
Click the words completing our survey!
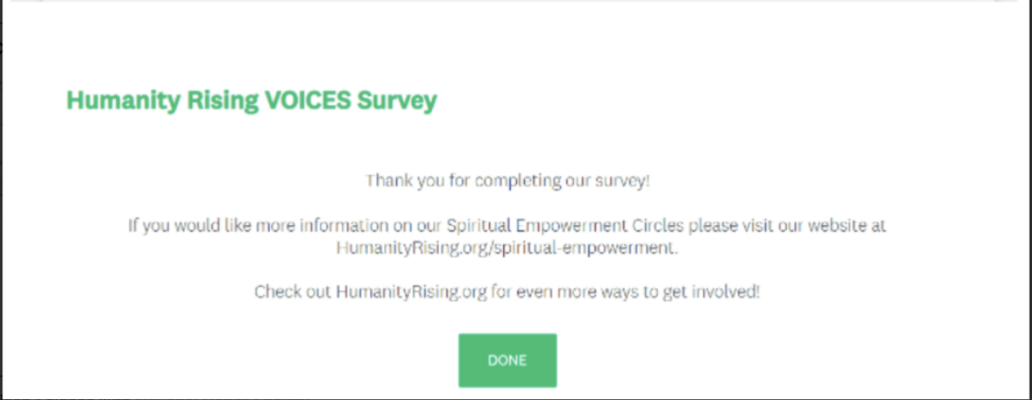pos(562,181)
